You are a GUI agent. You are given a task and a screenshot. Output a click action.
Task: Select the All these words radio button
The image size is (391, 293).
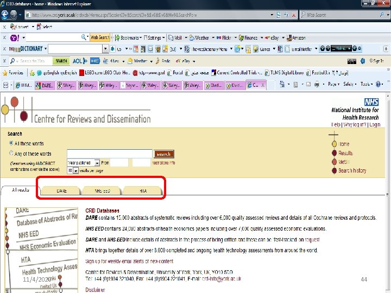click(x=11, y=143)
